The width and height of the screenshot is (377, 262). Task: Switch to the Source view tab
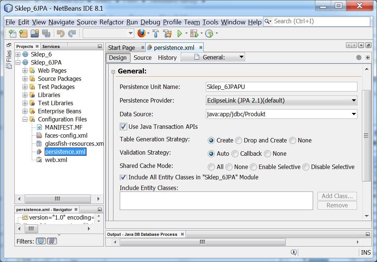(143, 58)
